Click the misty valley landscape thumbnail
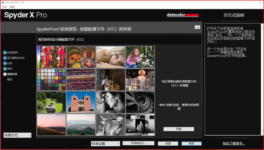This screenshot has height=150, width=264. tap(81, 125)
